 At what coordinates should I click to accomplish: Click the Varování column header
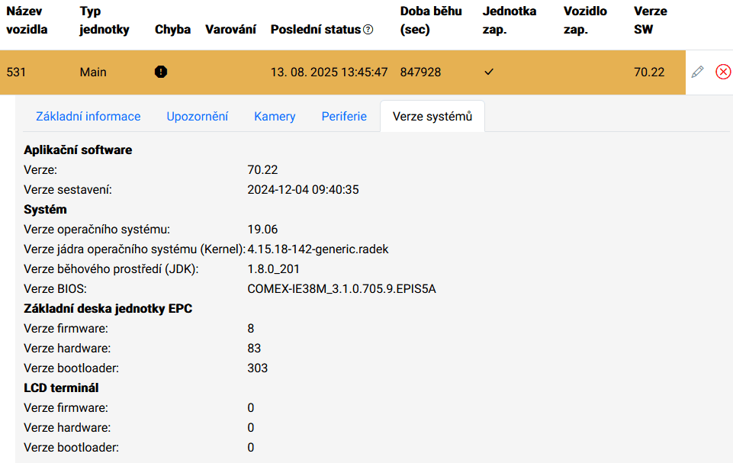[x=230, y=30]
